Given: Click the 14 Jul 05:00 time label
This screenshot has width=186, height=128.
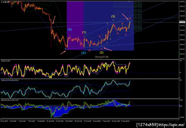Looking at the screenshot, I should (41, 121).
